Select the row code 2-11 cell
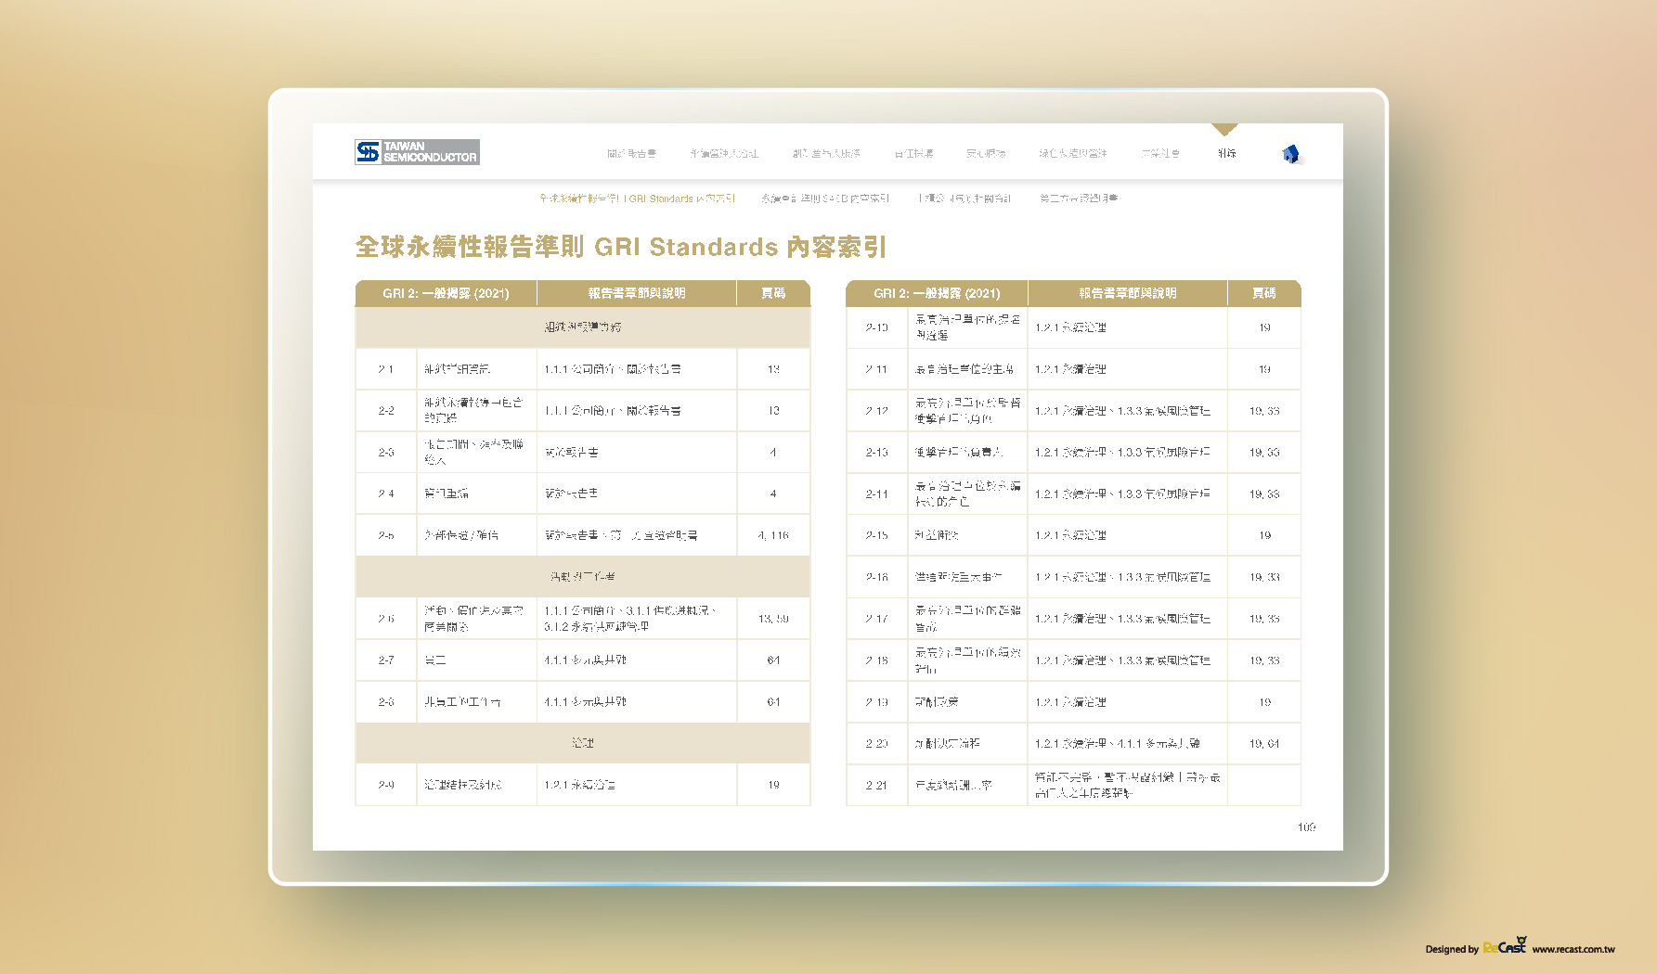Screen dimensions: 1657x974 876,369
